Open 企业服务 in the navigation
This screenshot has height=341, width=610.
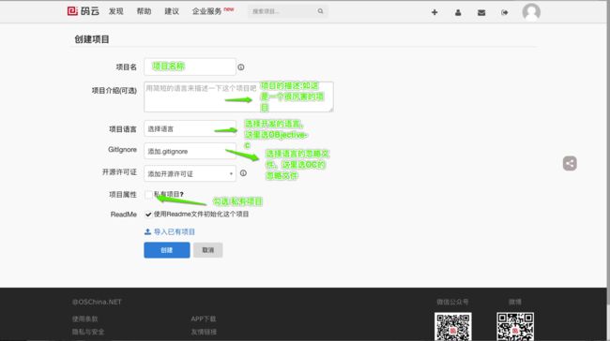coord(207,11)
